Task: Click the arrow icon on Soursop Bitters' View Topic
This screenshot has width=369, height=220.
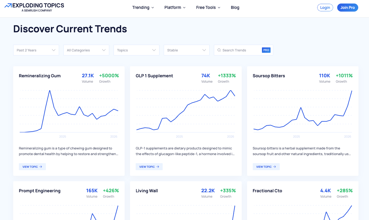Action: coord(275,167)
